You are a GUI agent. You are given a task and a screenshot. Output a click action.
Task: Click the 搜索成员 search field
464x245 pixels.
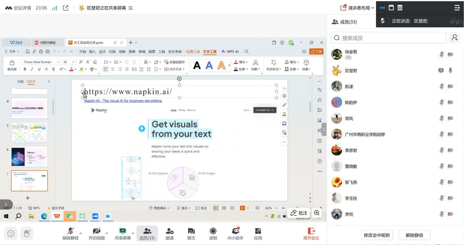pos(389,38)
